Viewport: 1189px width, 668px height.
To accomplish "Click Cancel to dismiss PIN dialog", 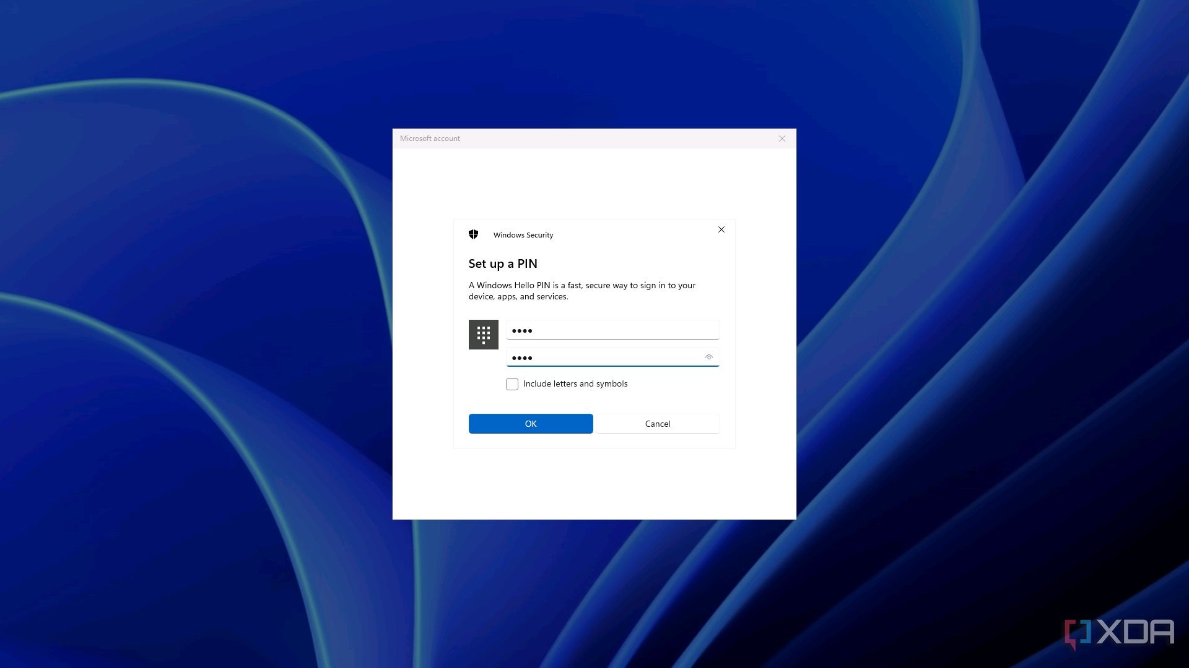I will pyautogui.click(x=658, y=423).
